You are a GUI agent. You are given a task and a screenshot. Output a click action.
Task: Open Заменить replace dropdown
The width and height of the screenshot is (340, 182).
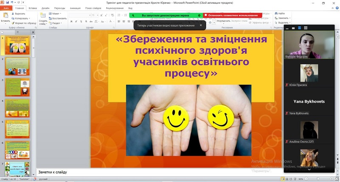283,18
